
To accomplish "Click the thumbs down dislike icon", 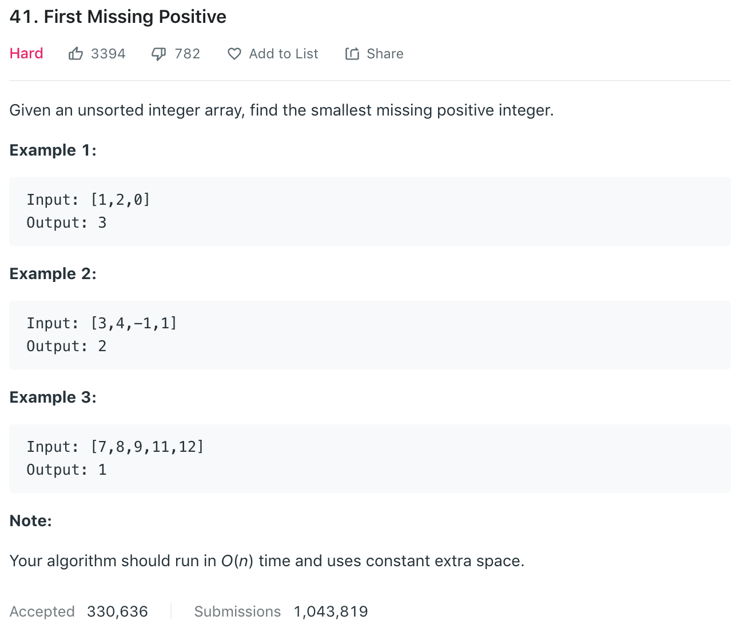I will pyautogui.click(x=158, y=54).
